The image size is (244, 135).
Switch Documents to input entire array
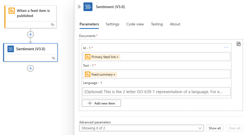(238, 44)
